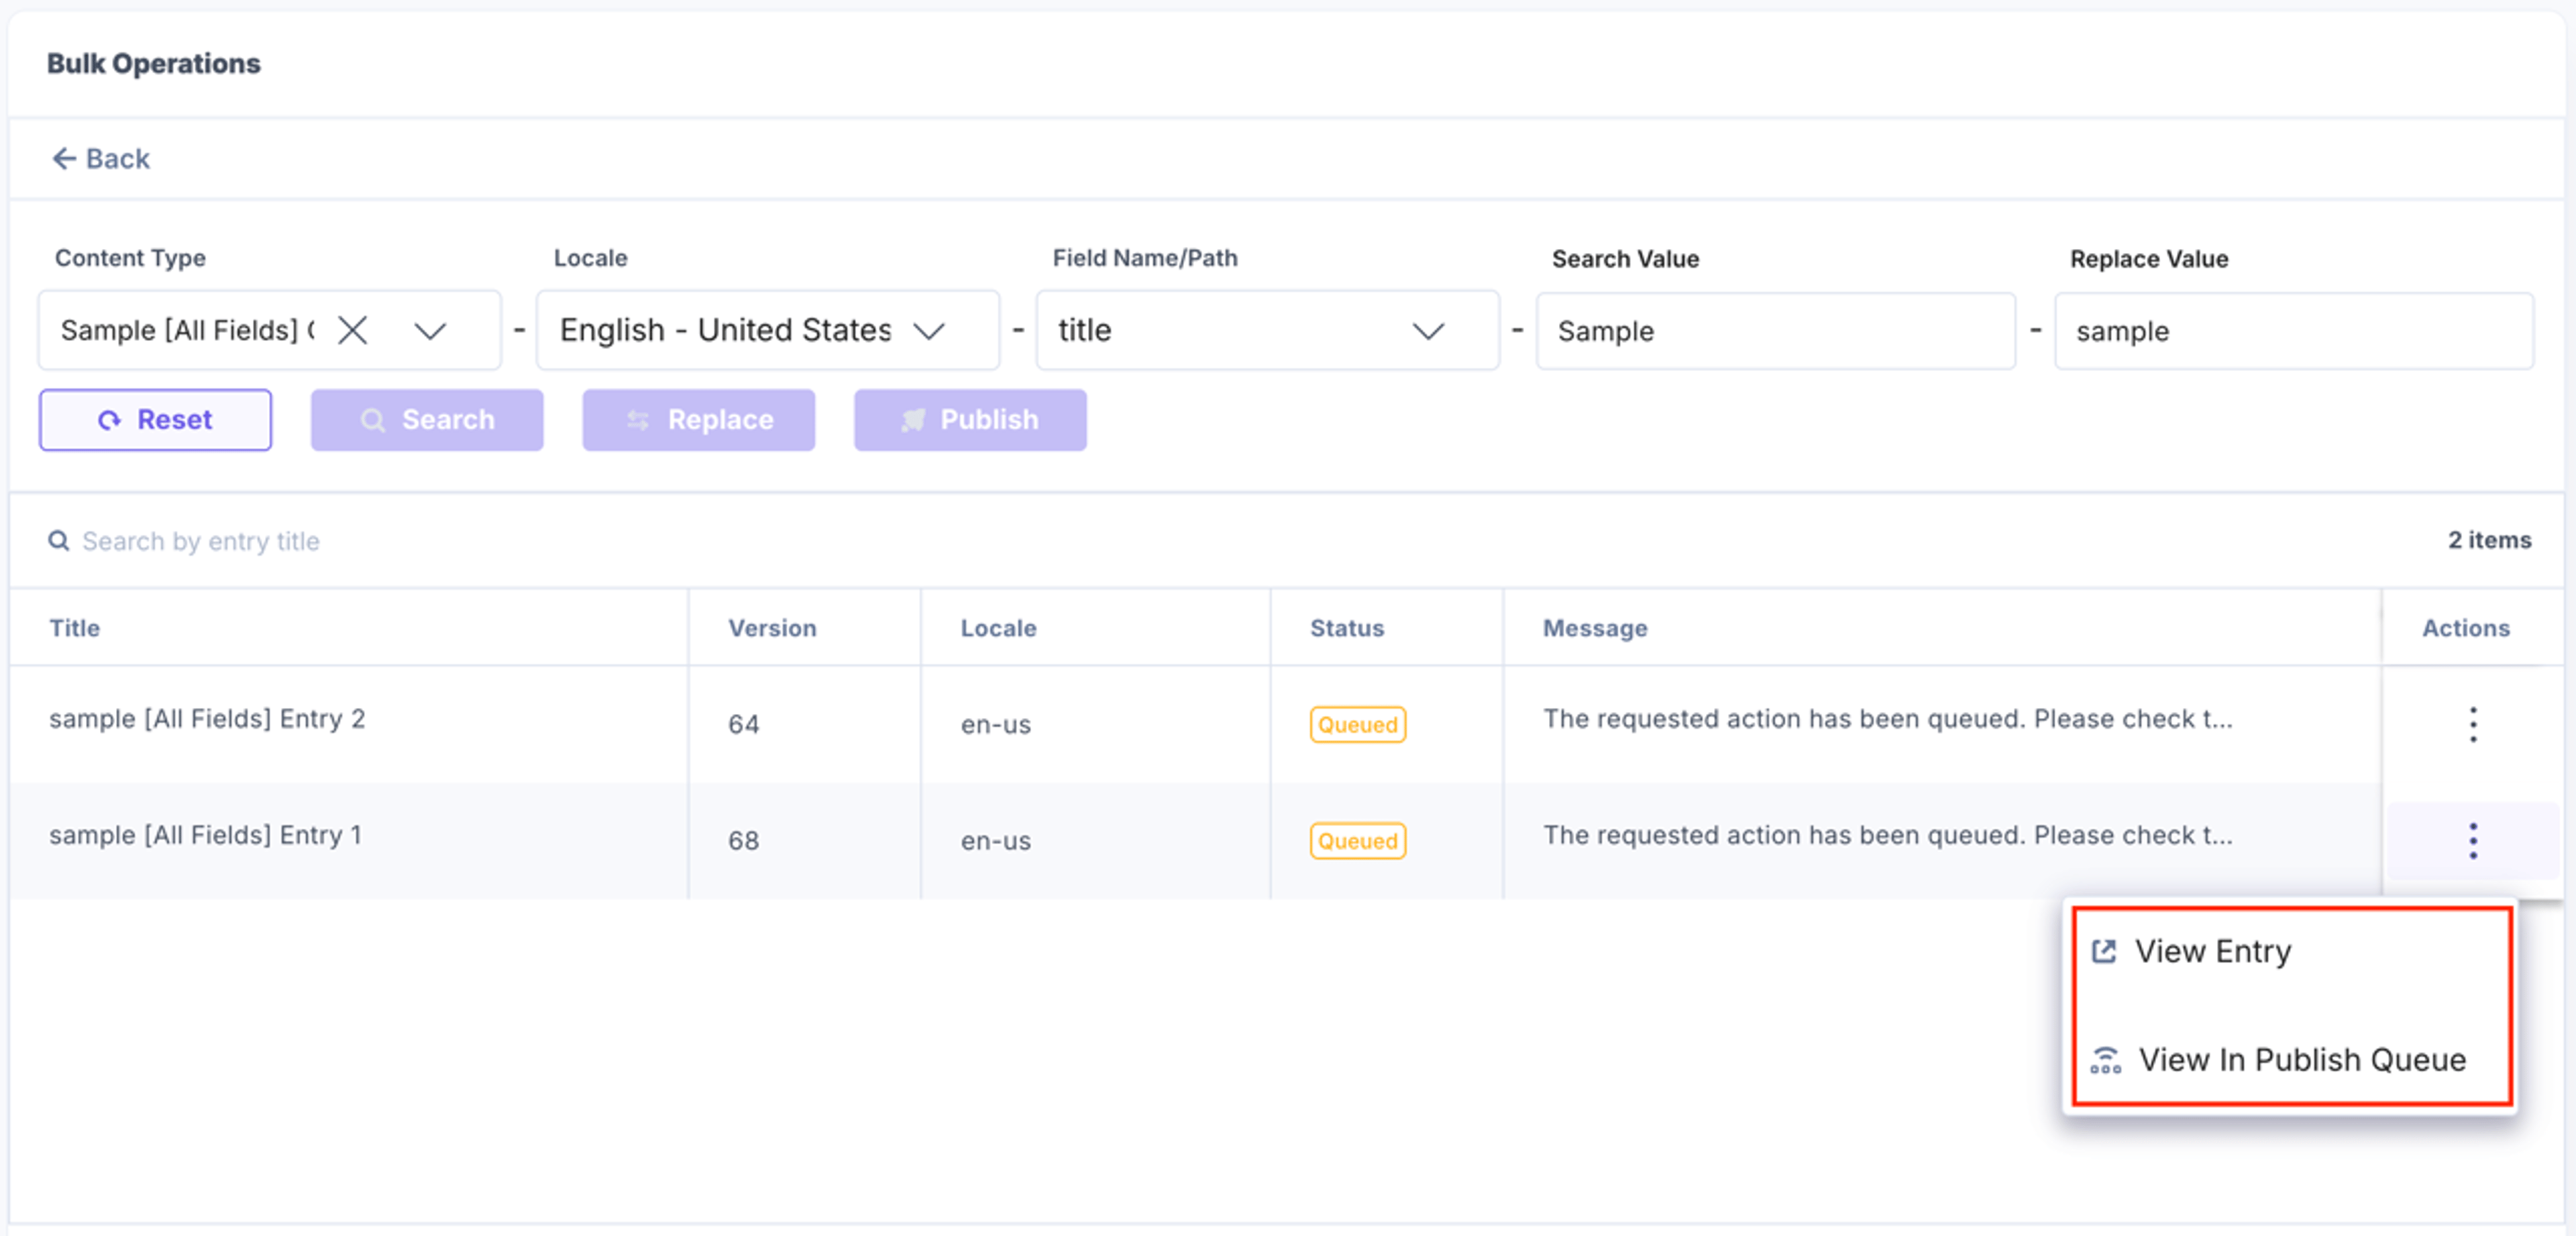Click the 2 items count label

[x=2489, y=540]
